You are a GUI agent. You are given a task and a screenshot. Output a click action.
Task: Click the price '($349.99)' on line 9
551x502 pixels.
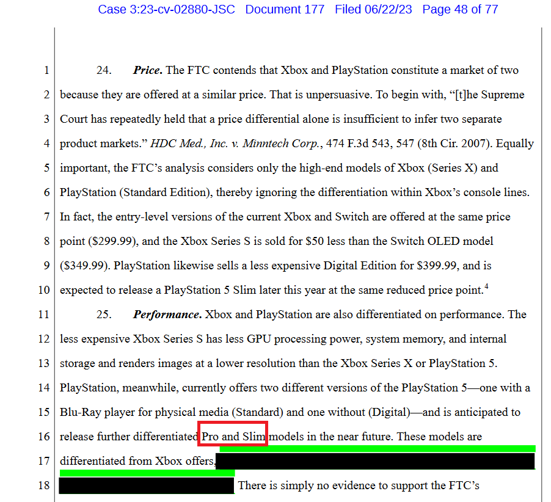pyautogui.click(x=84, y=266)
